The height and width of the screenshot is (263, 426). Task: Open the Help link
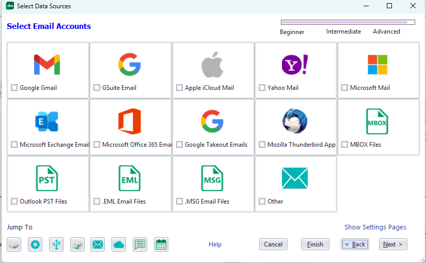(215, 244)
